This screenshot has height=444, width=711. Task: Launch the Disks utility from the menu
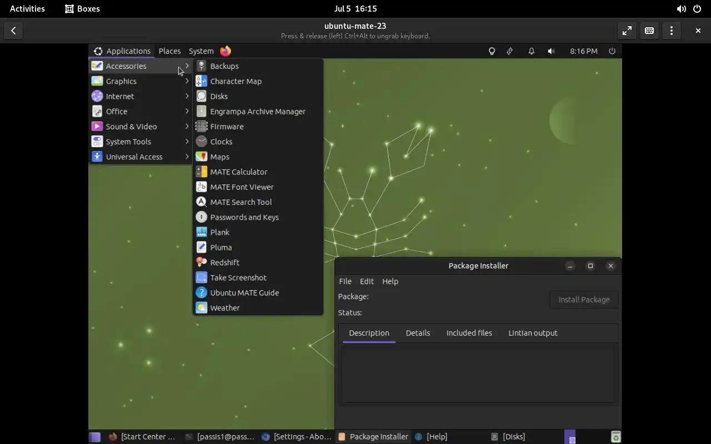point(258,96)
